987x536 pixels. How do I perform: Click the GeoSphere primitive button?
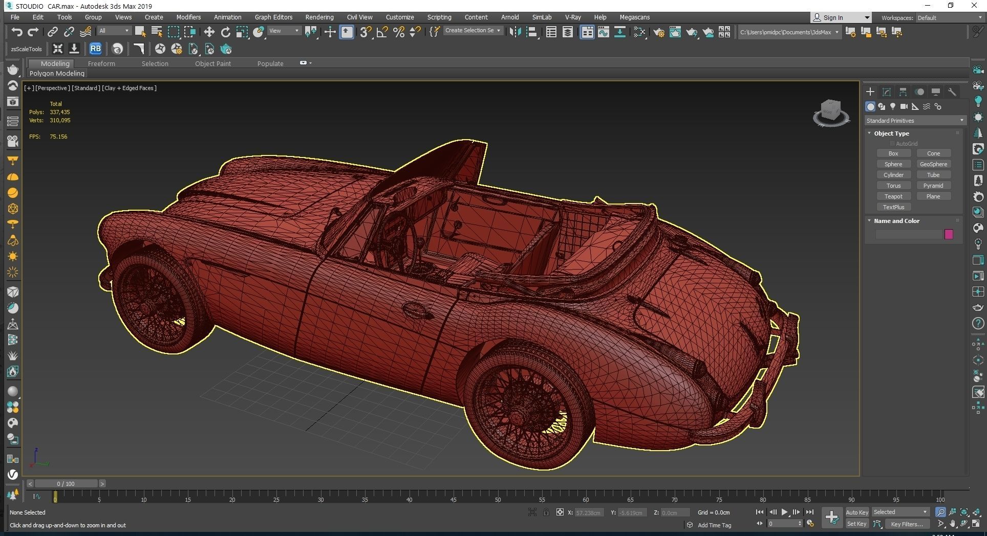[933, 164]
